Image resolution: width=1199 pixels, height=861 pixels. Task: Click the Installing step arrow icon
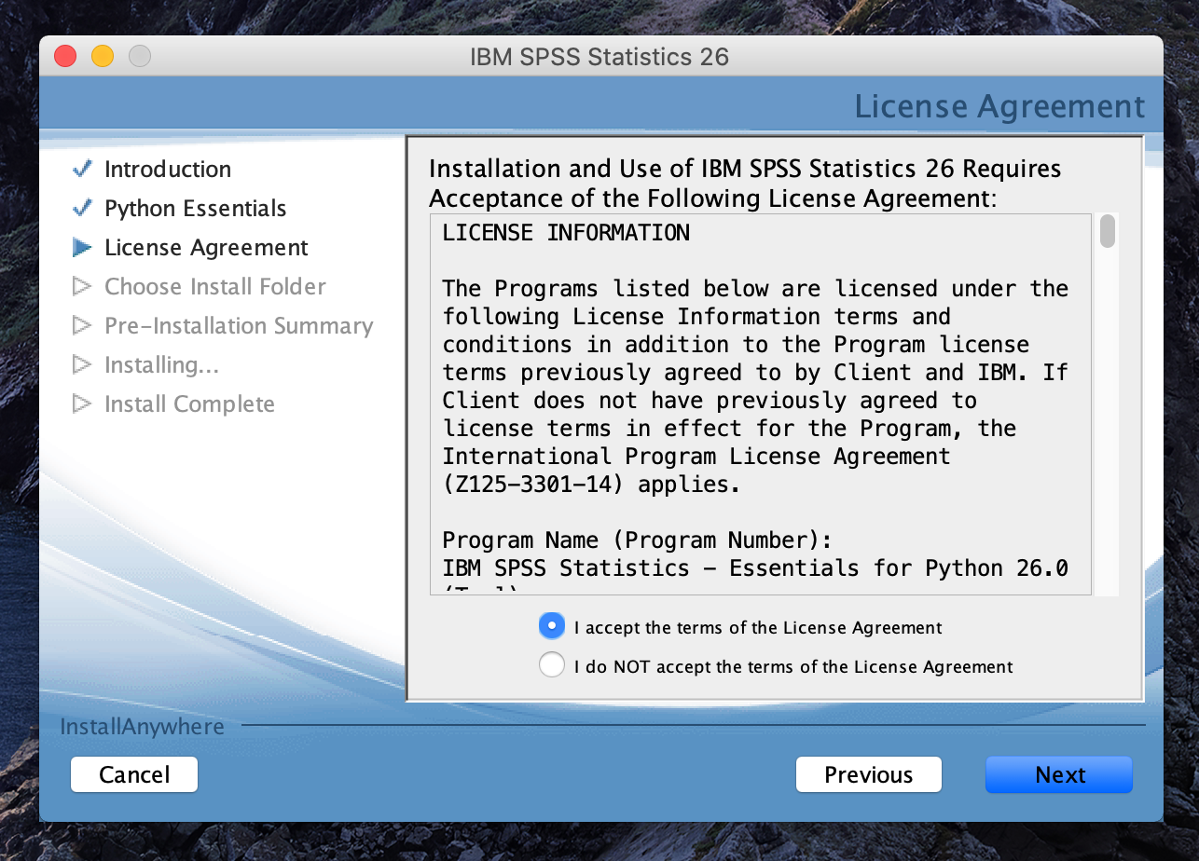(82, 364)
